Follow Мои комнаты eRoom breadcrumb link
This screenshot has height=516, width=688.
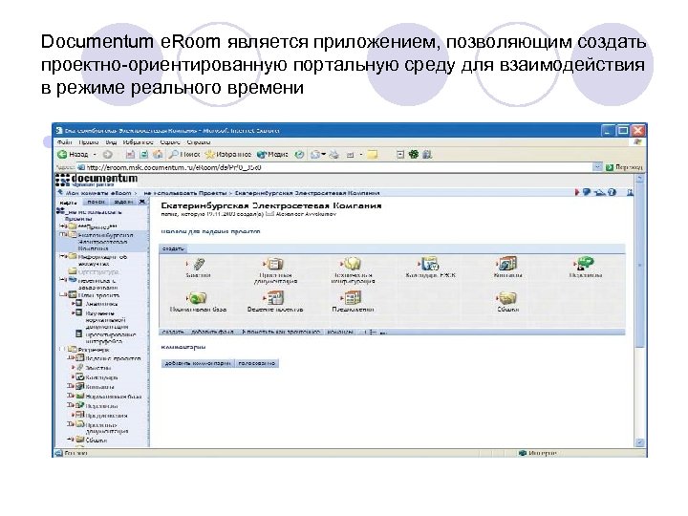98,193
